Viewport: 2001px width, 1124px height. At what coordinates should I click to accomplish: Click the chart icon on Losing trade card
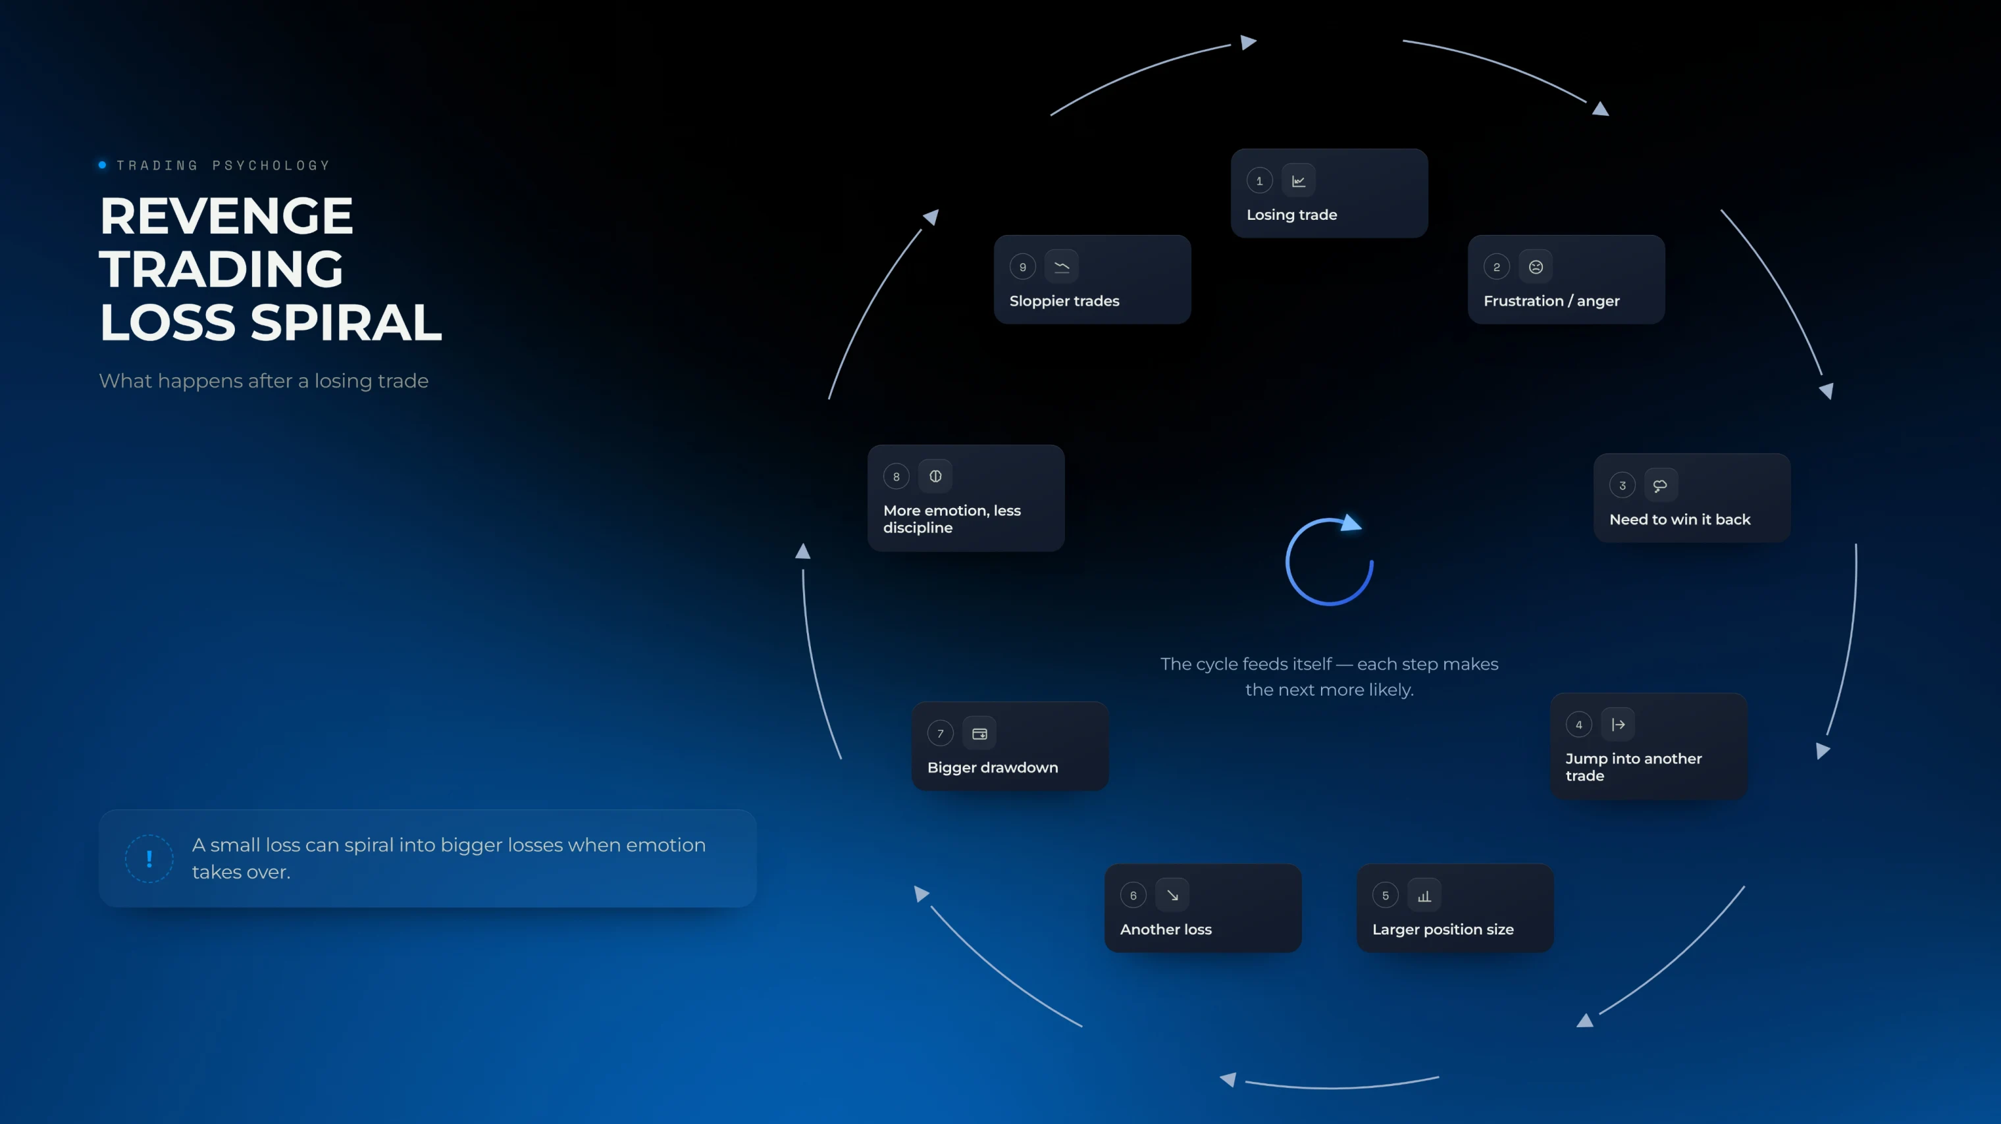(1298, 181)
